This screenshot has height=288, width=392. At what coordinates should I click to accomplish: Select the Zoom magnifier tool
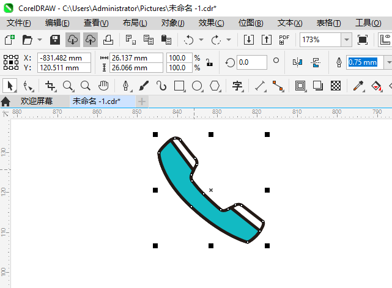point(68,86)
